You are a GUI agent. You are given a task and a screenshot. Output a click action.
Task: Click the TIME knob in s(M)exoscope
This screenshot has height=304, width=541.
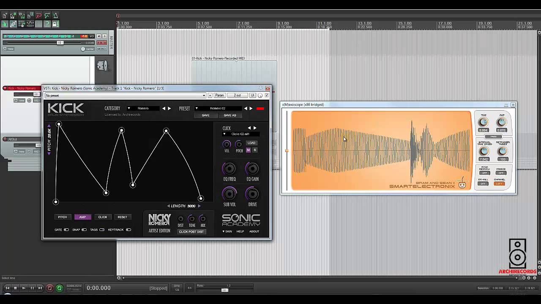(x=484, y=122)
